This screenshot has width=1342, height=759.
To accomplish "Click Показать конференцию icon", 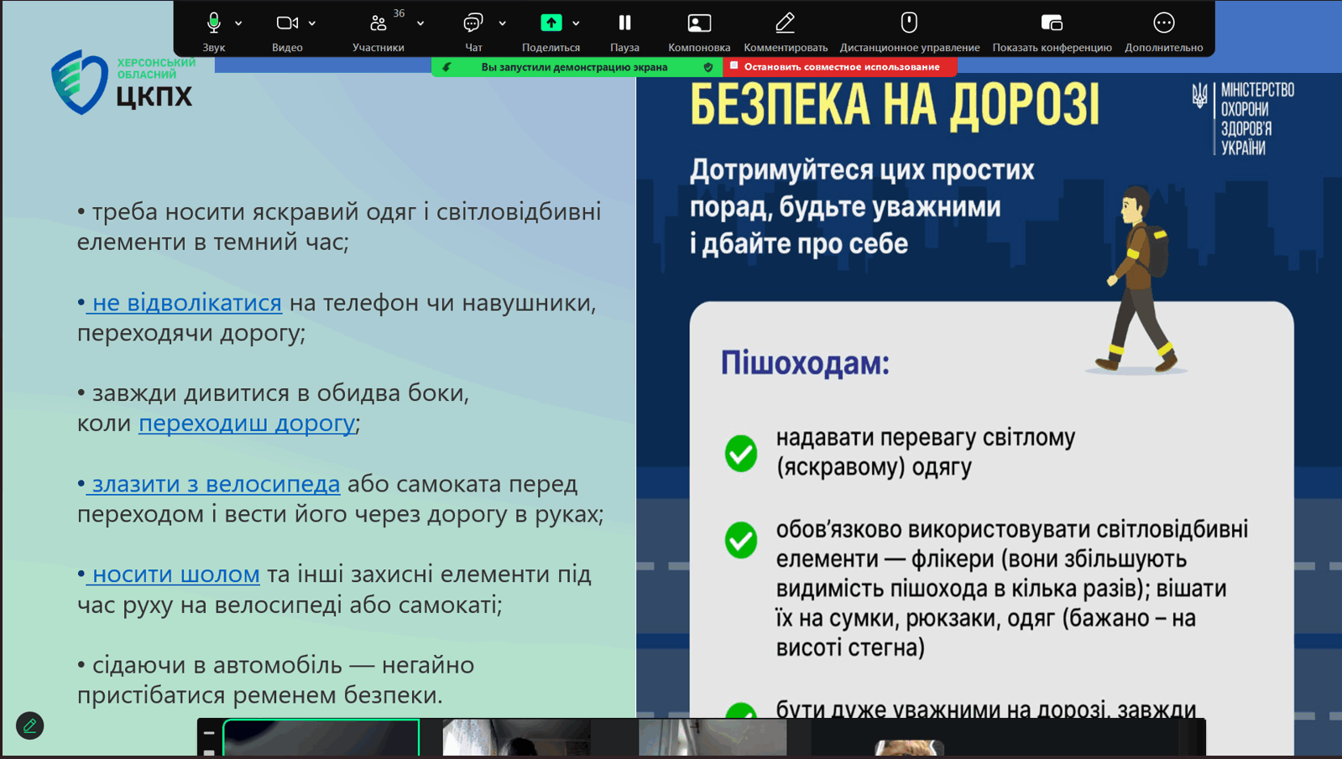I will [1052, 23].
